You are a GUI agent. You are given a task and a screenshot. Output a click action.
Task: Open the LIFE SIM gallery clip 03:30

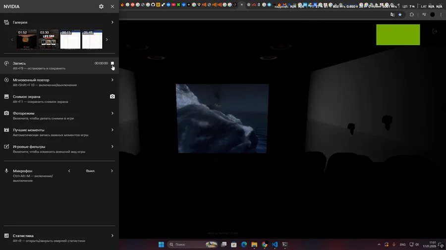pos(49,40)
